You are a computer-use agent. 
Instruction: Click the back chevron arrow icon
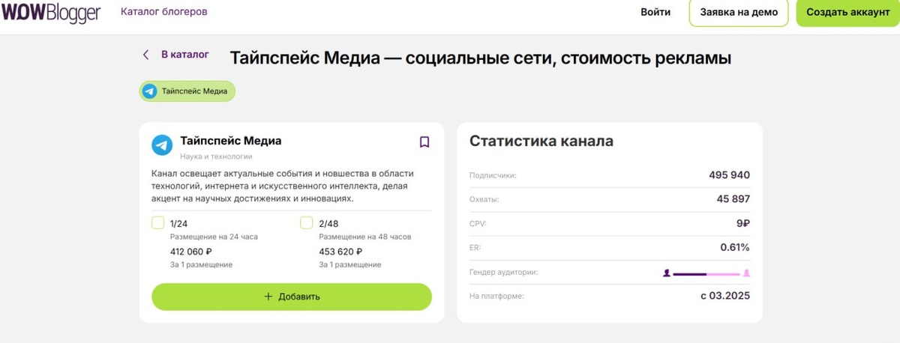pos(146,55)
